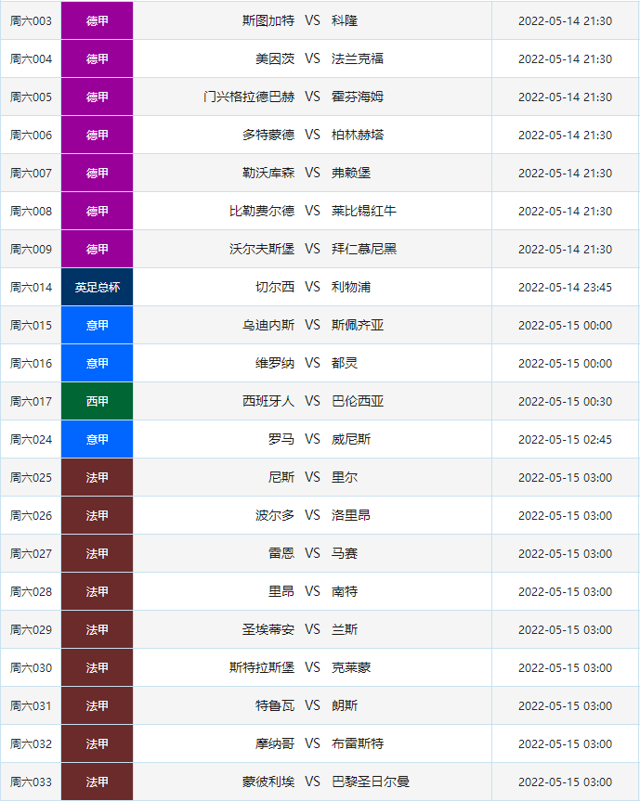The height and width of the screenshot is (801, 640).
Task: Click away team 霍芬海姆
Action: (x=358, y=97)
